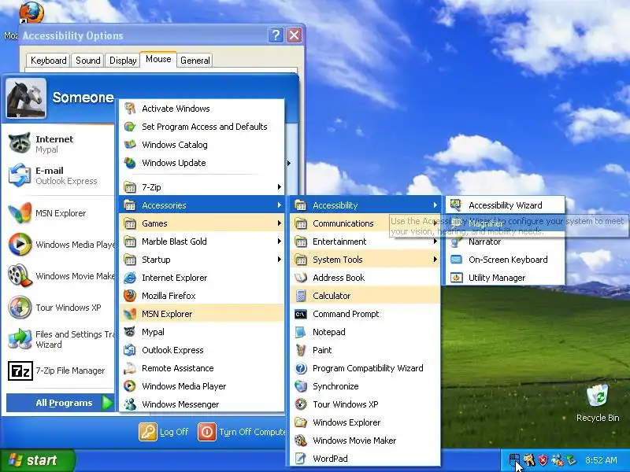
Task: Click the Calculator icon in Accessories
Action: tap(301, 296)
